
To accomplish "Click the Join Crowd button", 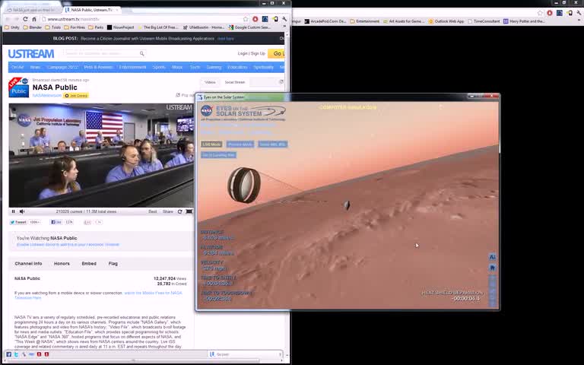I will (x=76, y=96).
